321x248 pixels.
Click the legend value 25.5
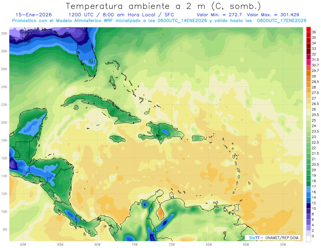(315, 115)
